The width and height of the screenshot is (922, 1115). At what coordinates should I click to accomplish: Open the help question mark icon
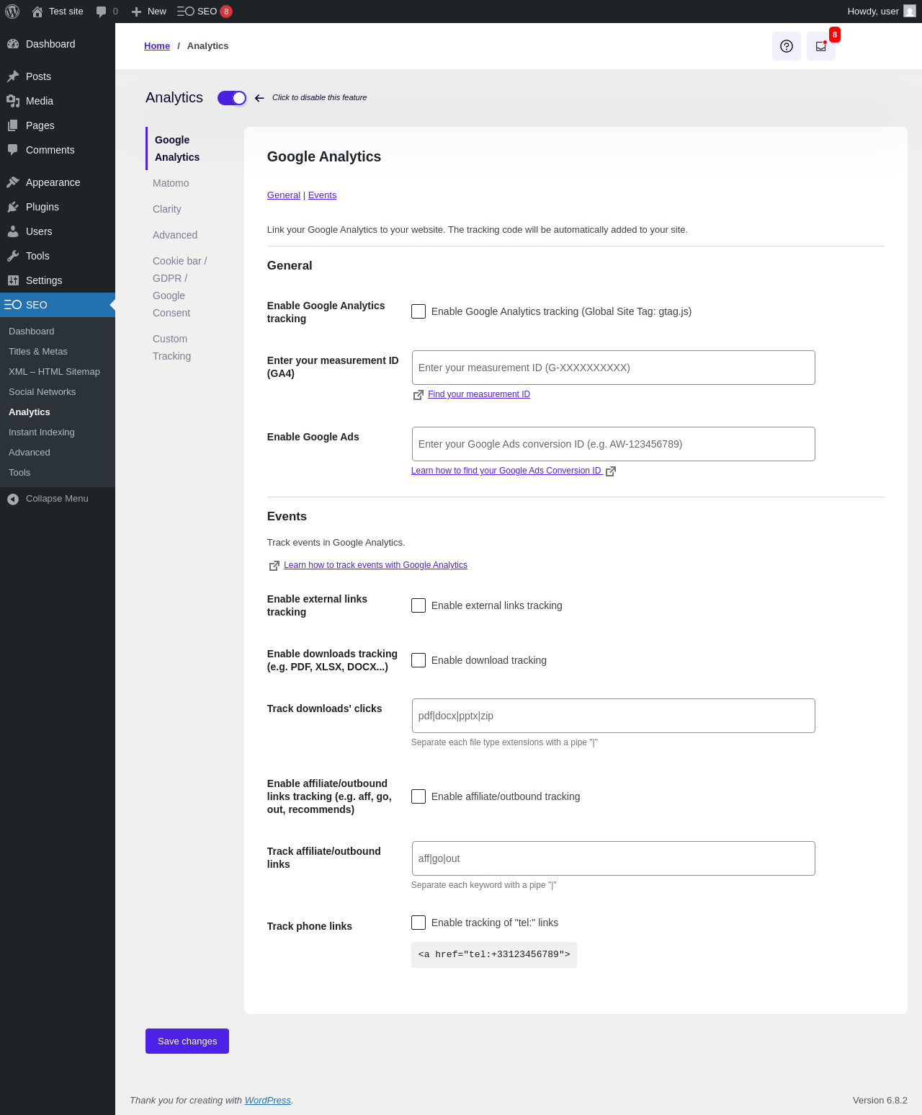tap(787, 46)
